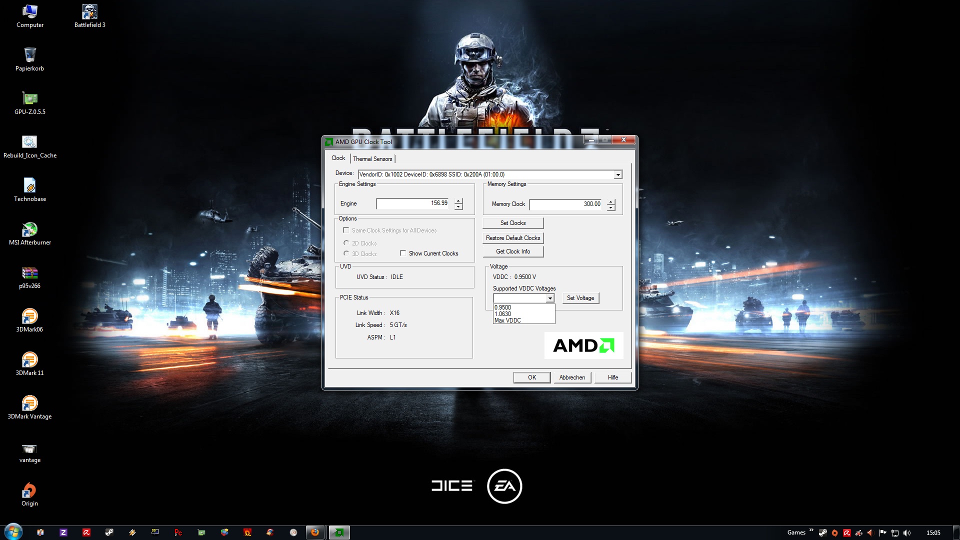
Task: Switch to the Thermal Sensors tab
Action: click(372, 159)
